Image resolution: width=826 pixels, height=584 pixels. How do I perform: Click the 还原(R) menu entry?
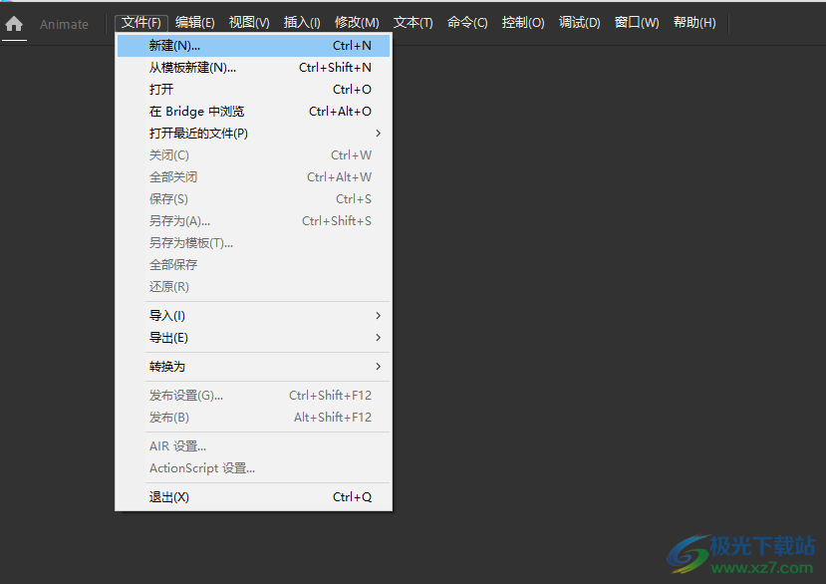[x=253, y=287]
